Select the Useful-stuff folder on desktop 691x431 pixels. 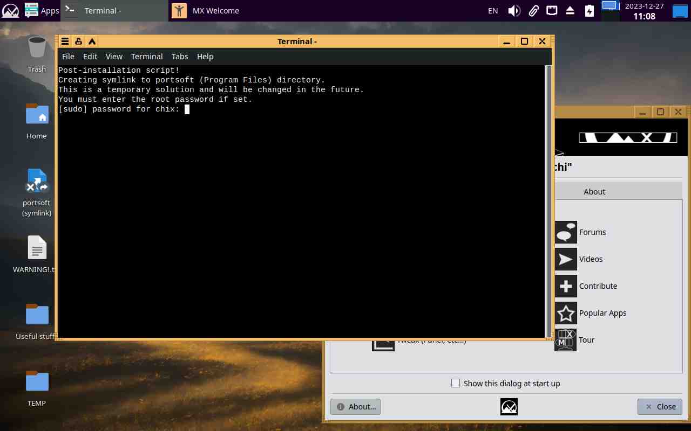tap(37, 321)
